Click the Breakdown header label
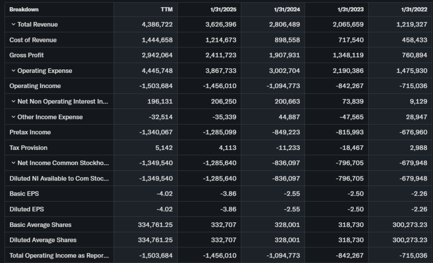Viewport: 433px width, 263px height. (x=24, y=9)
